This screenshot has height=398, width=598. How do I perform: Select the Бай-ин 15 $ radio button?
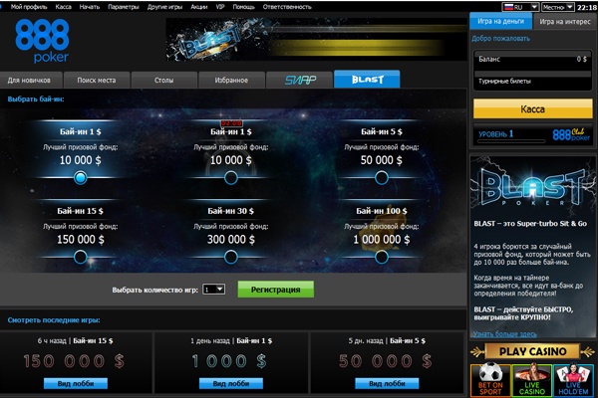click(x=80, y=257)
